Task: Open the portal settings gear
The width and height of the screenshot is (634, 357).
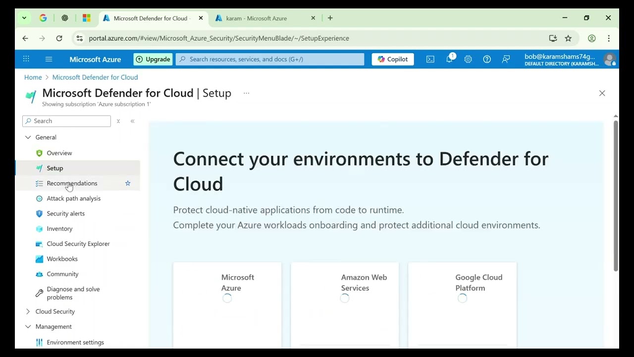Action: (468, 59)
